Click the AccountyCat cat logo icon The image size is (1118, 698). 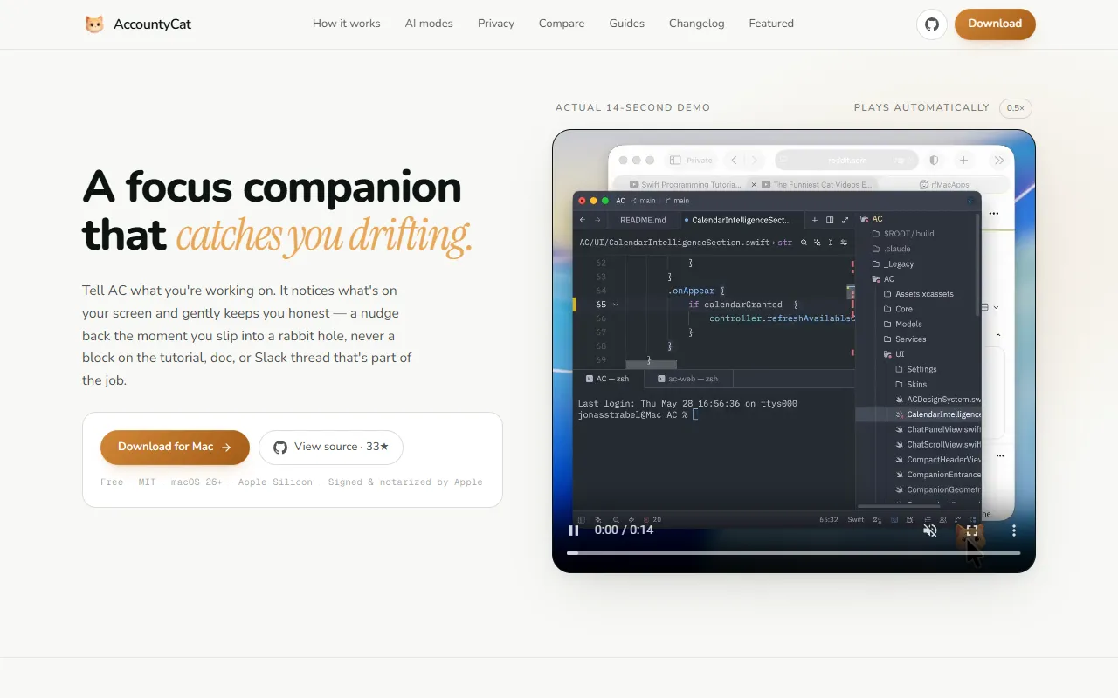point(94,24)
